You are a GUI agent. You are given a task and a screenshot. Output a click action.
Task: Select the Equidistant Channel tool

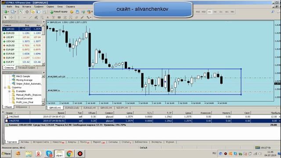pyautogui.click(x=36, y=18)
